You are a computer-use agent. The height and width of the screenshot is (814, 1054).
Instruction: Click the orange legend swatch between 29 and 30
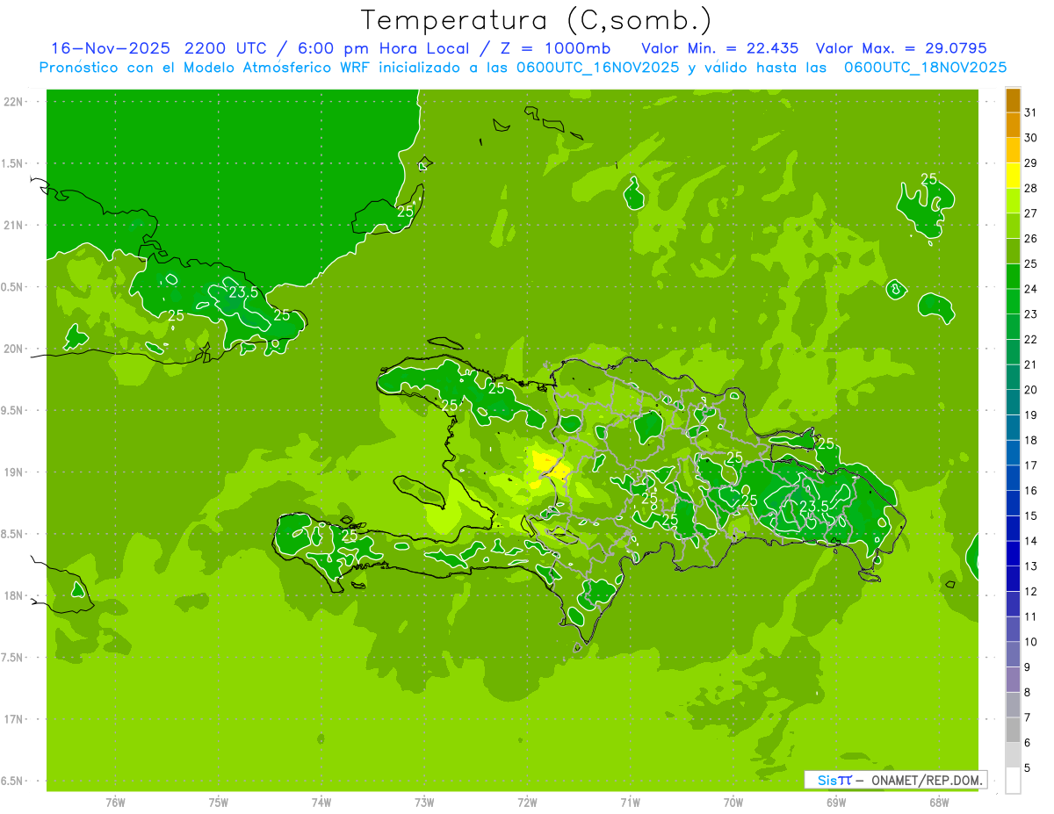(x=1013, y=150)
